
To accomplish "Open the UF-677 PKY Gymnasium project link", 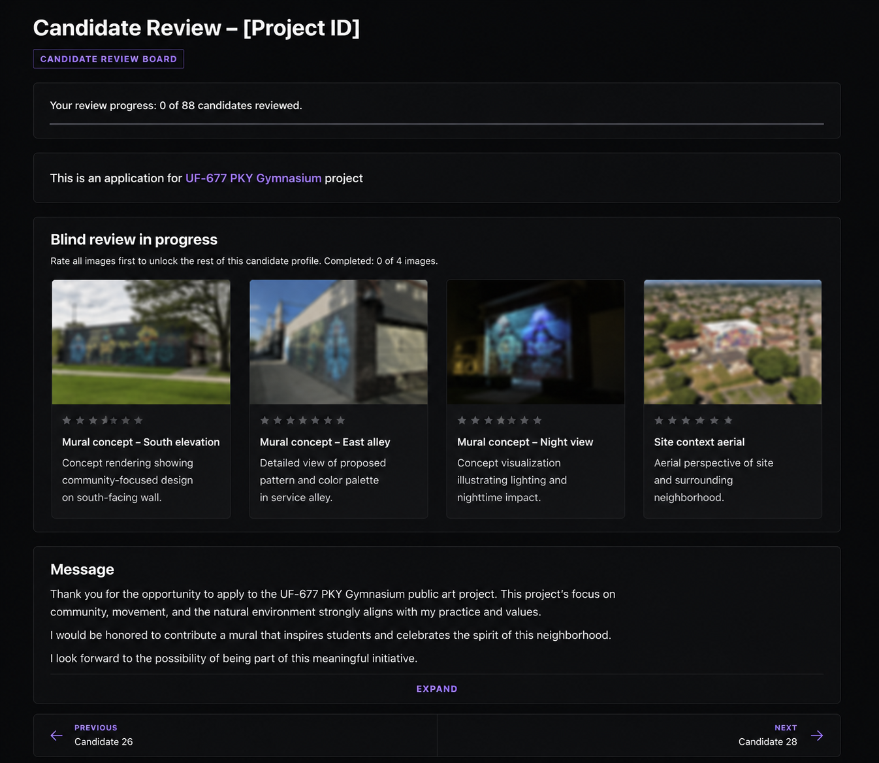I will 253,178.
